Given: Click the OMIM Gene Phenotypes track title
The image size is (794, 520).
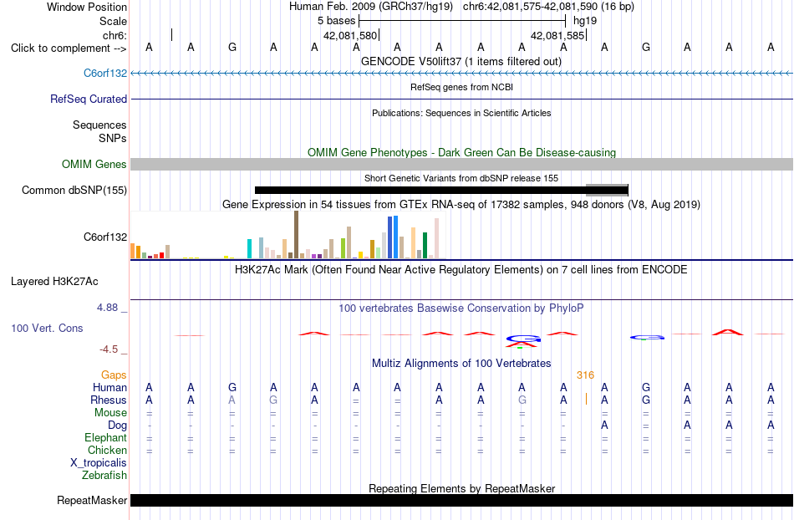Looking at the screenshot, I should [x=461, y=152].
